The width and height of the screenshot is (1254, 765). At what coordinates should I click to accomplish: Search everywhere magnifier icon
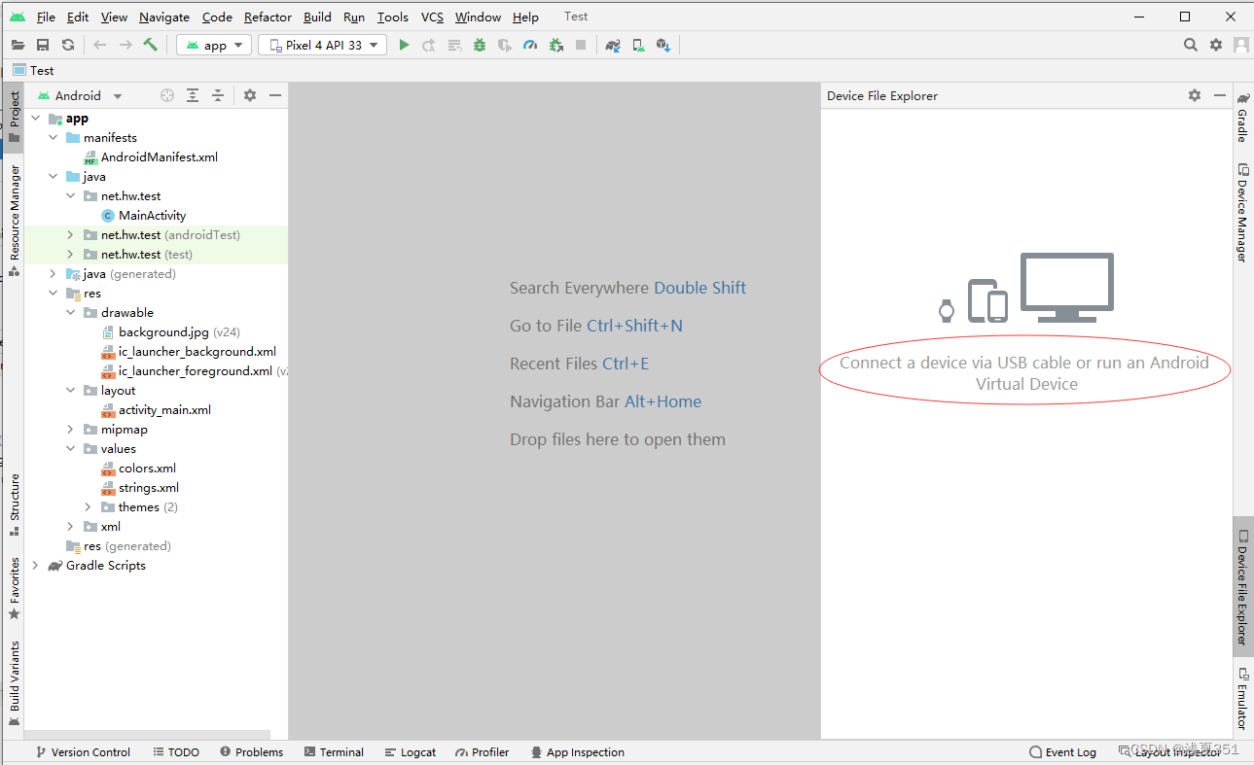tap(1191, 45)
